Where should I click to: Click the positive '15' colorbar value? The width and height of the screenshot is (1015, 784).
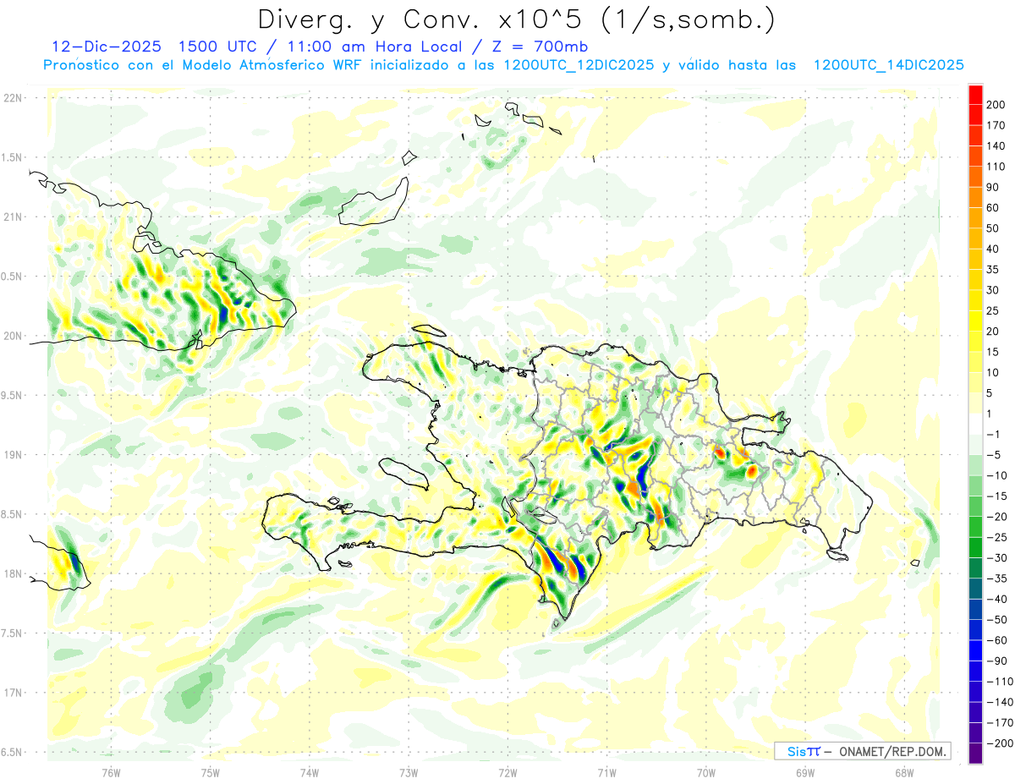click(994, 352)
